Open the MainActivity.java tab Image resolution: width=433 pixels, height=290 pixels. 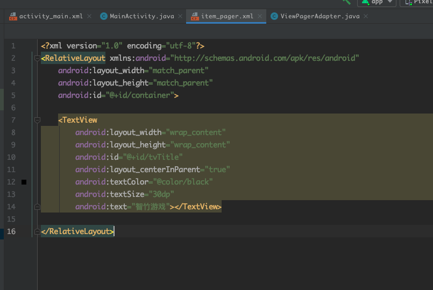point(137,16)
